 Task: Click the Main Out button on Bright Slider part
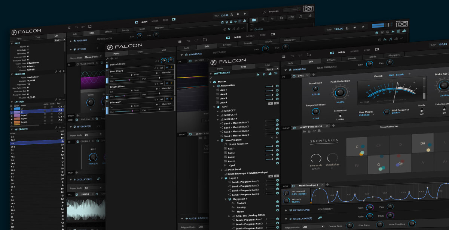[x=167, y=88]
